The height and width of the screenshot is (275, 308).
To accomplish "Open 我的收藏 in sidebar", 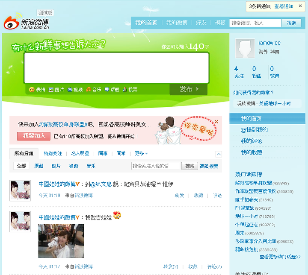I will [x=252, y=152].
